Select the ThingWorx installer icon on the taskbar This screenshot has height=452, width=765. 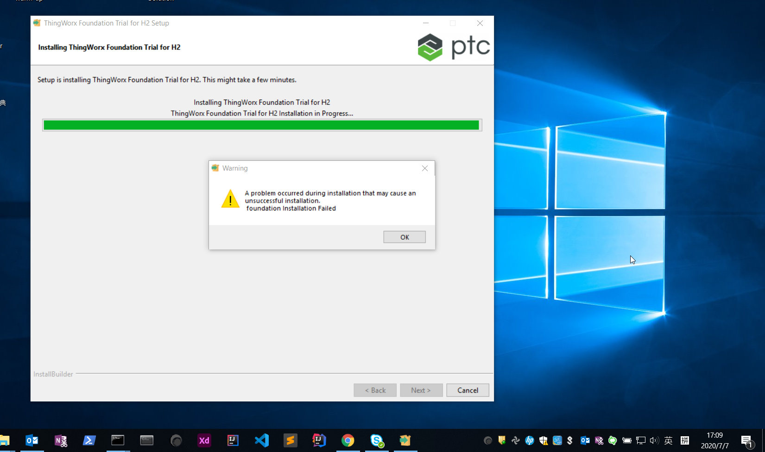(x=405, y=440)
